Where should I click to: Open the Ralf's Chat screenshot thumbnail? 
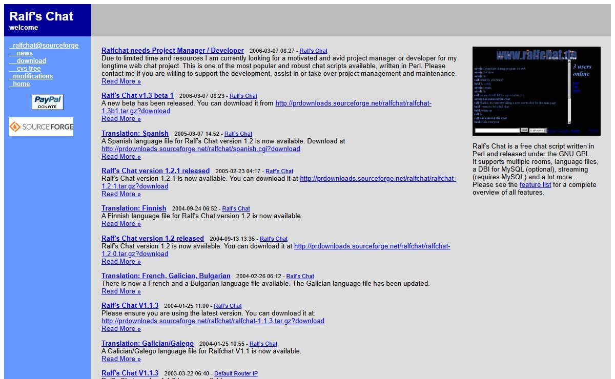[x=536, y=91]
